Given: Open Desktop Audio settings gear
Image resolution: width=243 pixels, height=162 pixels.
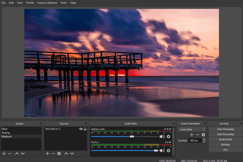Looking at the screenshot, I should (168, 136).
